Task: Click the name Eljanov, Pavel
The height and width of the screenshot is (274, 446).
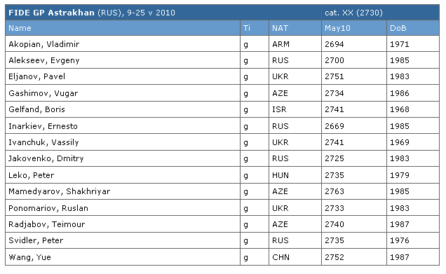Action: tap(37, 77)
